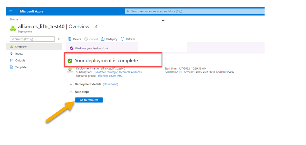This screenshot has height=145, width=306.
Task: Open the more options ellipsis
Action: (103, 27)
